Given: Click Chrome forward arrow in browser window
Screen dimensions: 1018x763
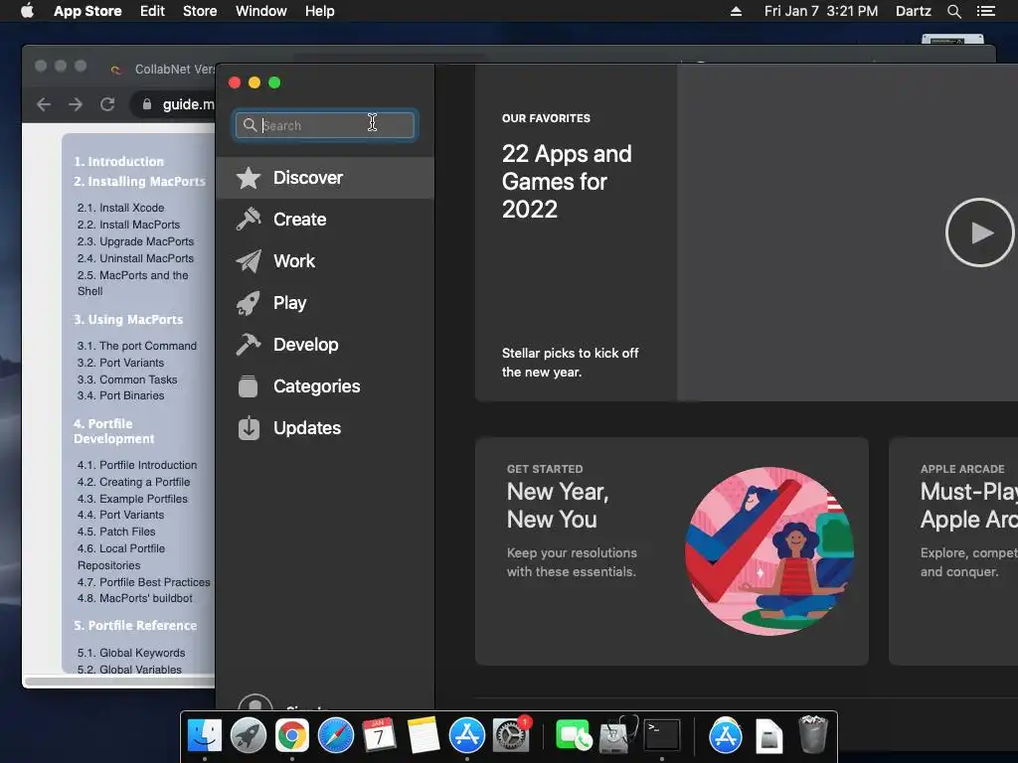Looking at the screenshot, I should 76,104.
